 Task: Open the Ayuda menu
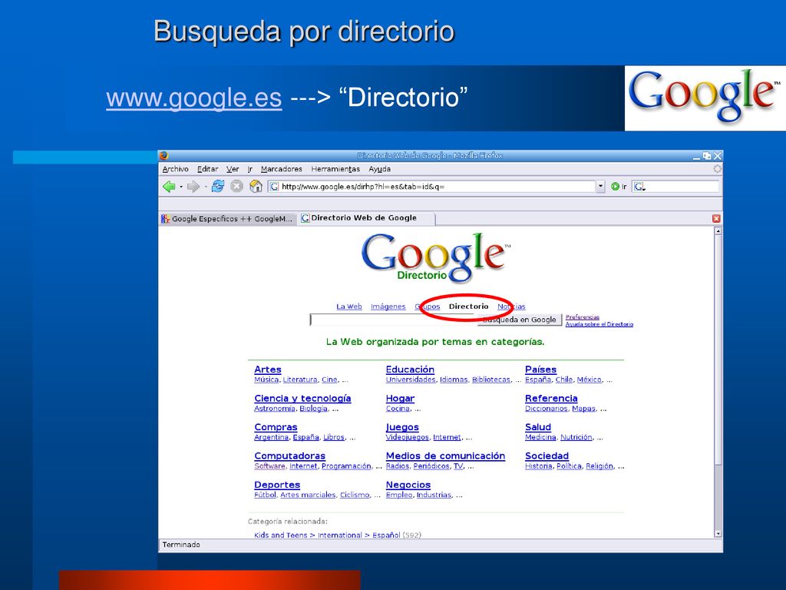pos(379,169)
